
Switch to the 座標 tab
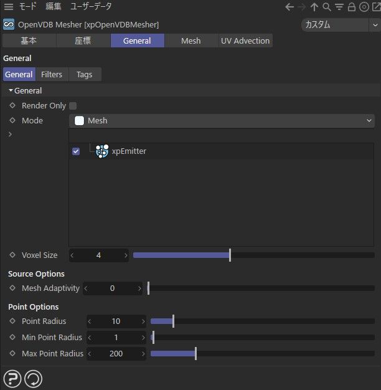(83, 40)
